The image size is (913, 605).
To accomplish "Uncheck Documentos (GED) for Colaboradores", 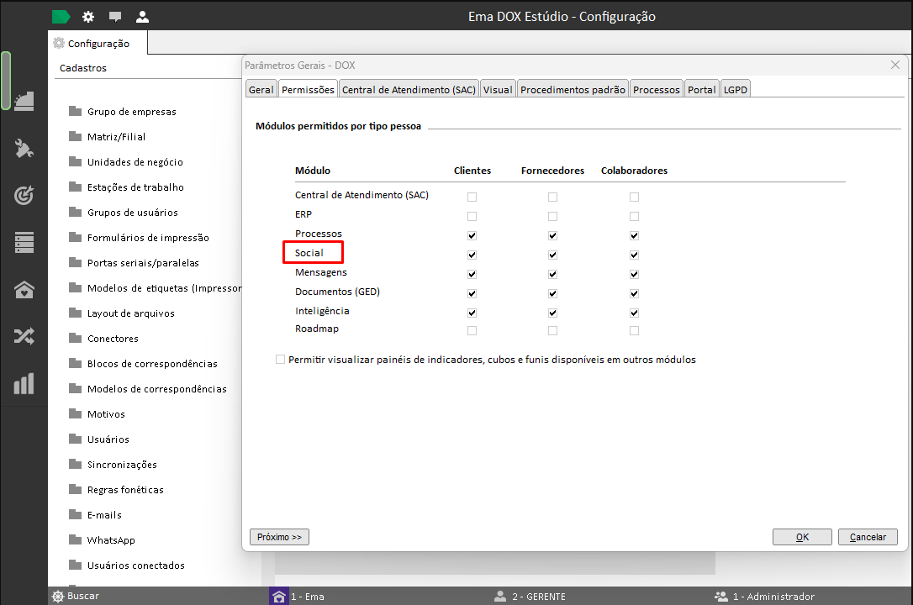I will point(634,294).
